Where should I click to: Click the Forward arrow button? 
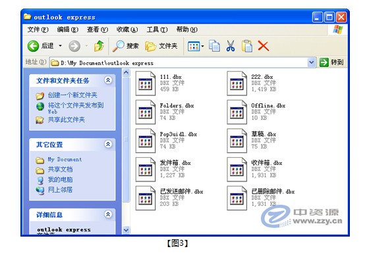(x=74, y=46)
